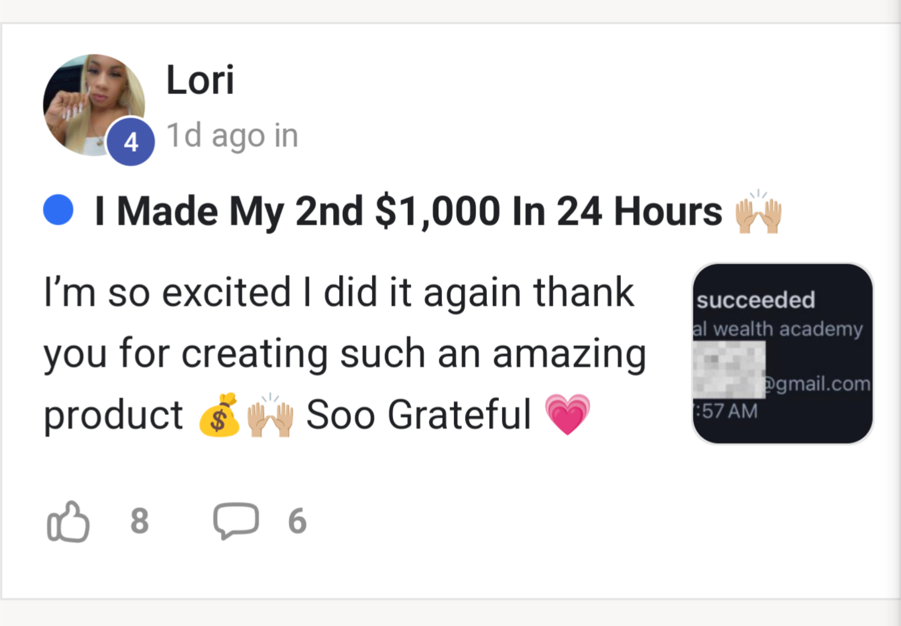
Task: Click raised hands emoji beside money bag
Action: point(270,415)
